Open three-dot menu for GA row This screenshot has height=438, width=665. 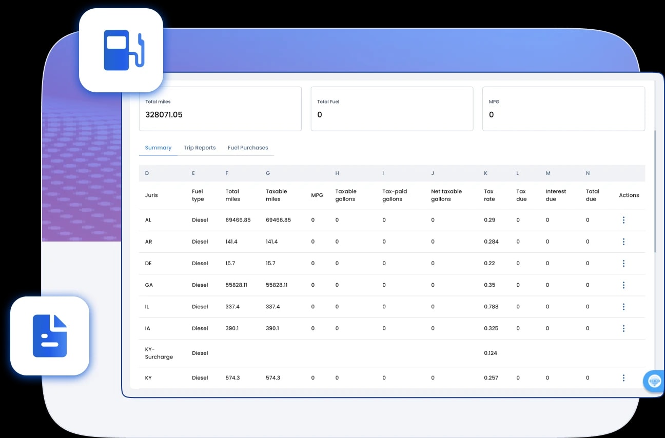pos(623,285)
